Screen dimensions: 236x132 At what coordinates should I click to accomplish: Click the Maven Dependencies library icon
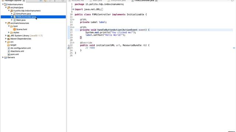click(9, 39)
